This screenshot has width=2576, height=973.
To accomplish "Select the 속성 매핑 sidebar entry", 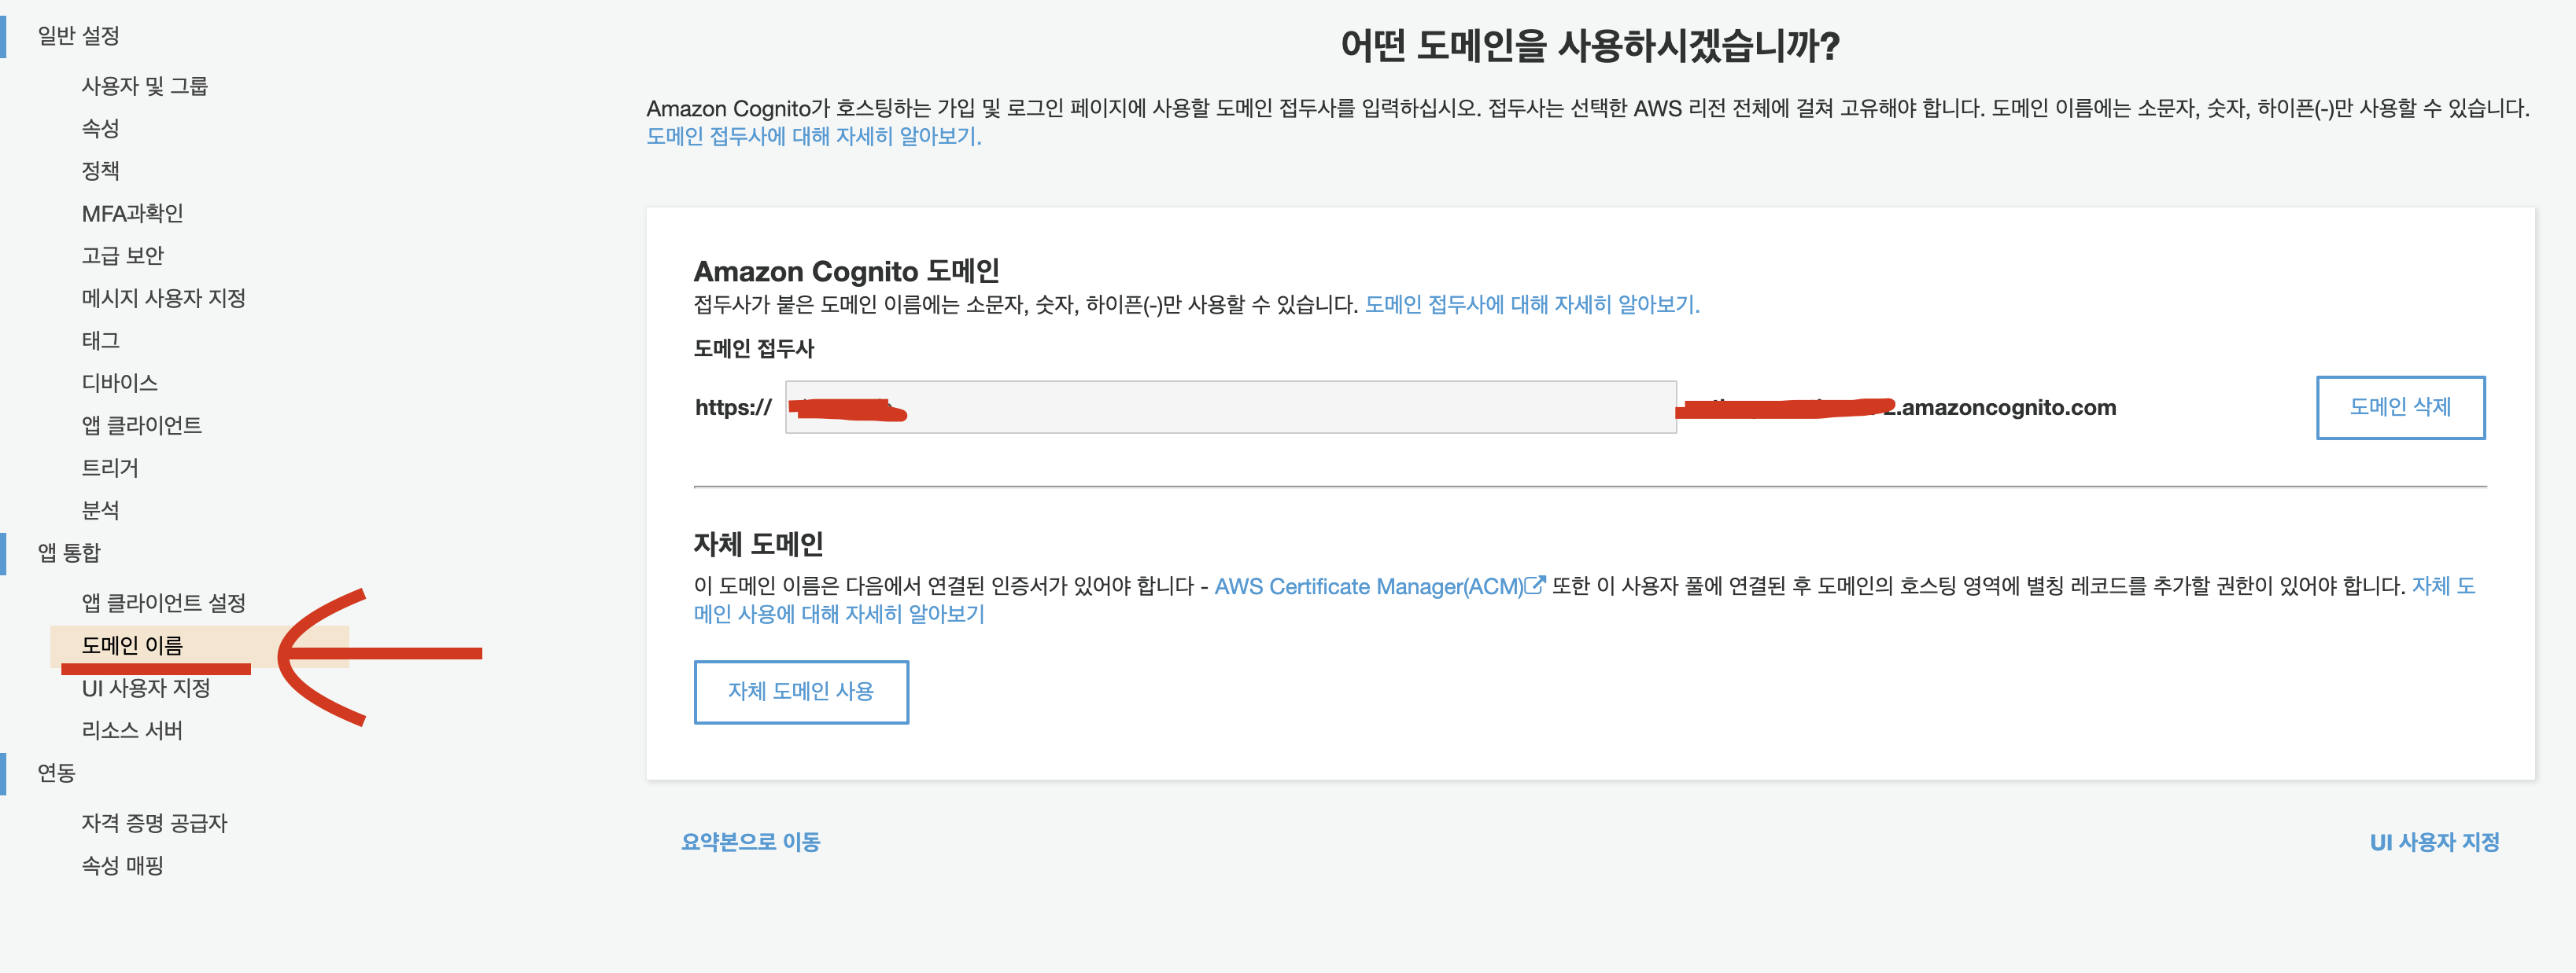I will point(122,865).
